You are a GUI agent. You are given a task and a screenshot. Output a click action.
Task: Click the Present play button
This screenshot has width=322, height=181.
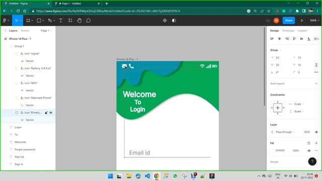point(302,21)
